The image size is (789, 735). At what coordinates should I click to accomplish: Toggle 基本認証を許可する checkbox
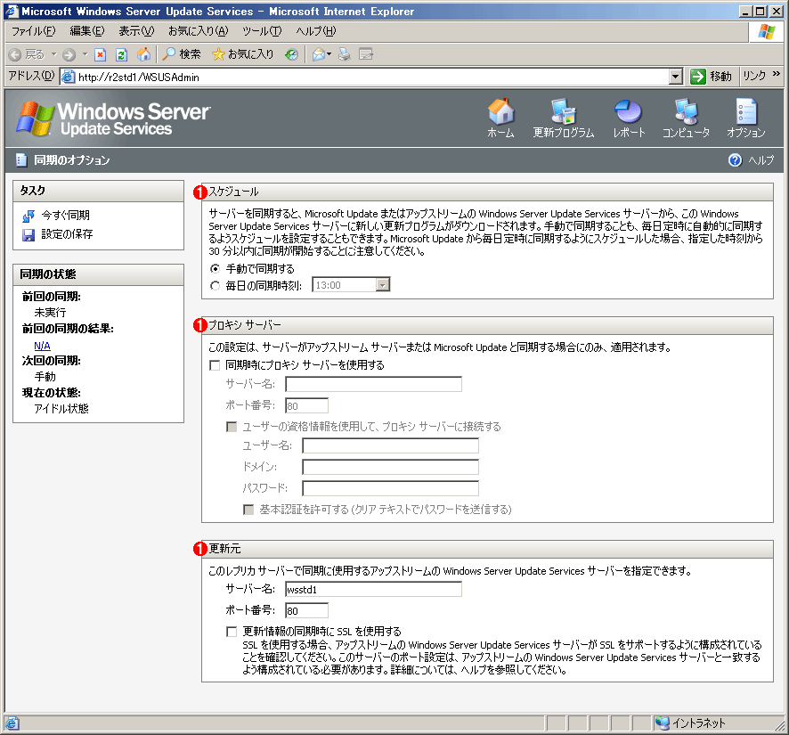coord(248,510)
